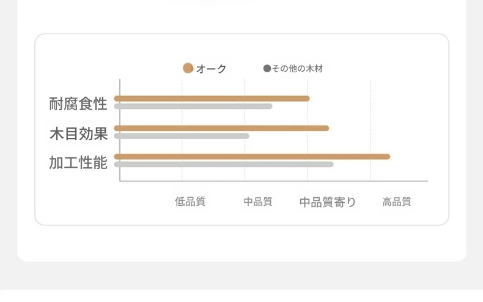Select the オーク legend label

212,69
